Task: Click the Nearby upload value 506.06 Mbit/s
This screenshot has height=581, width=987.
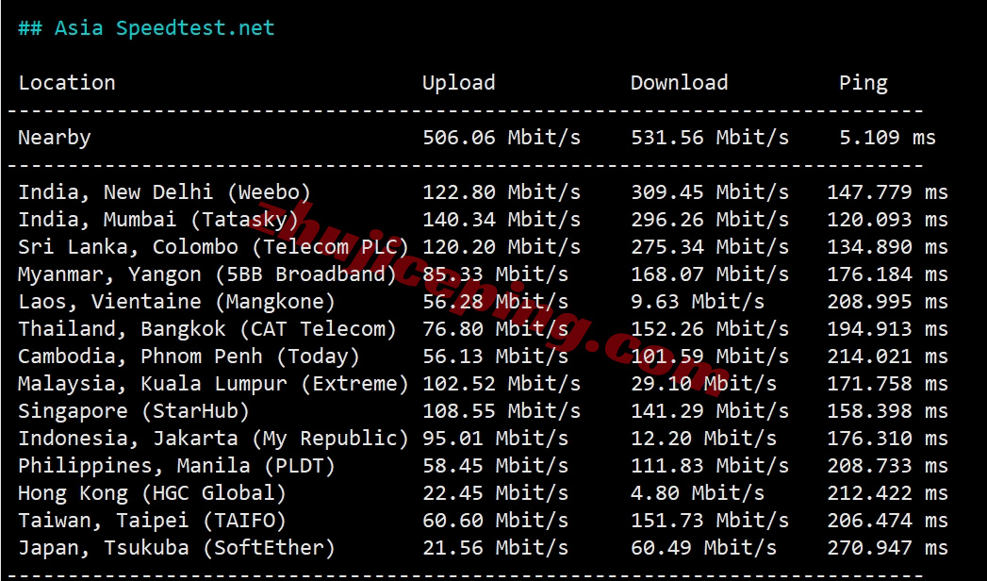Action: [x=502, y=137]
